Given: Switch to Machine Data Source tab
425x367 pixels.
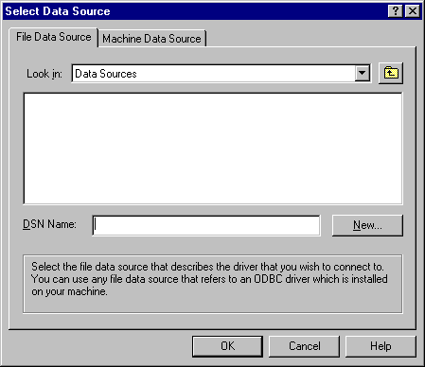Looking at the screenshot, I should click(x=151, y=39).
